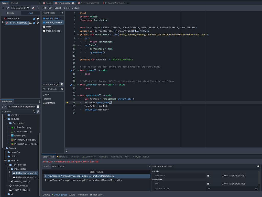Viewport: 262px width, 197px height.
Task: Toggle visibility of PhTerrainNormal2
Action: (38, 23)
